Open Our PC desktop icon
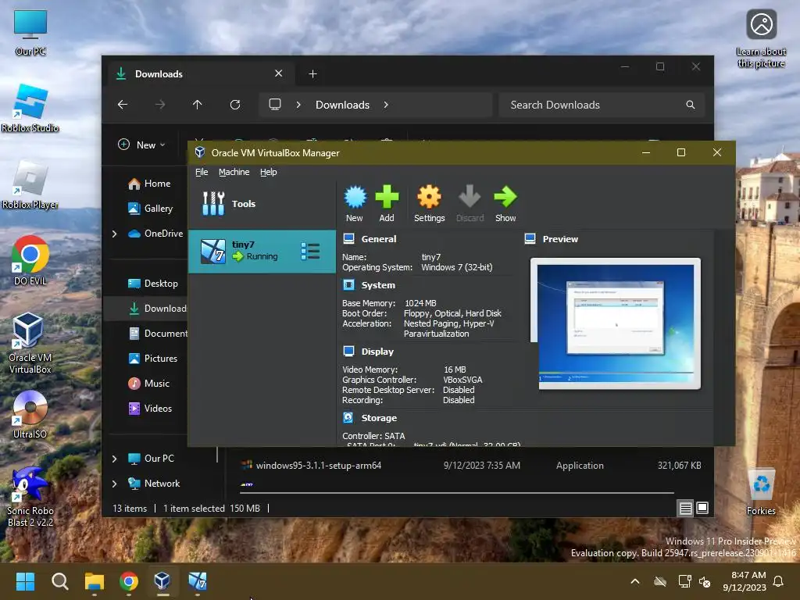800x600 pixels. [x=30, y=31]
